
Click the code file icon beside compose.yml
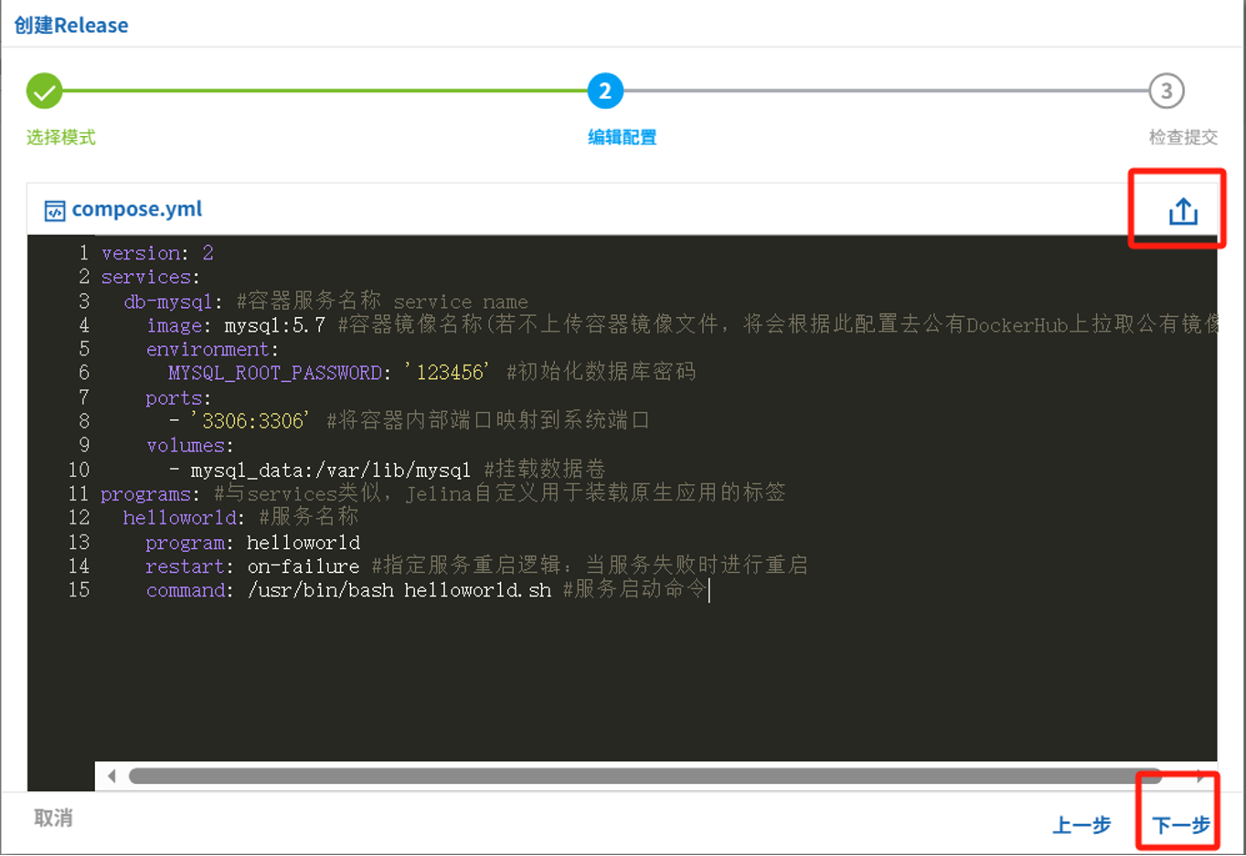(x=55, y=211)
